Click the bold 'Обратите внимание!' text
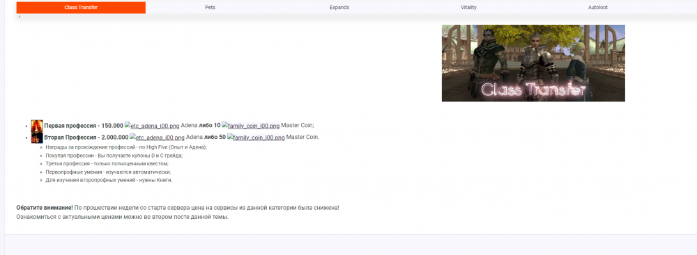 tap(45, 208)
